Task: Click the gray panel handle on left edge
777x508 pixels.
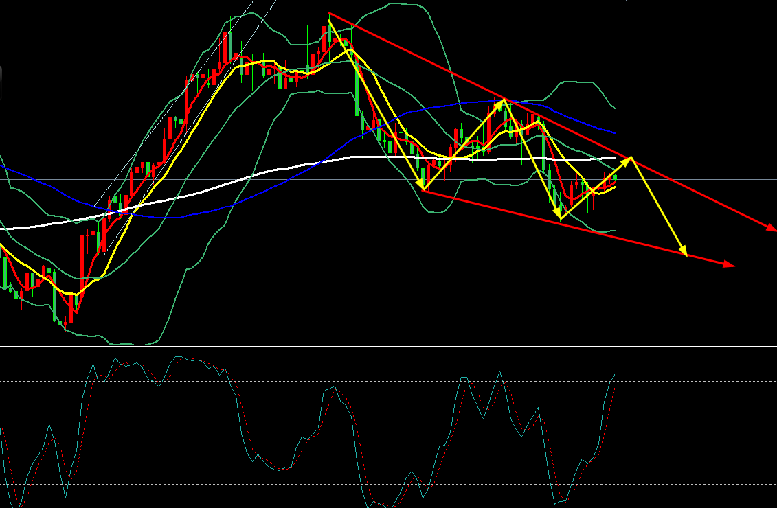Action: [x=1, y=83]
